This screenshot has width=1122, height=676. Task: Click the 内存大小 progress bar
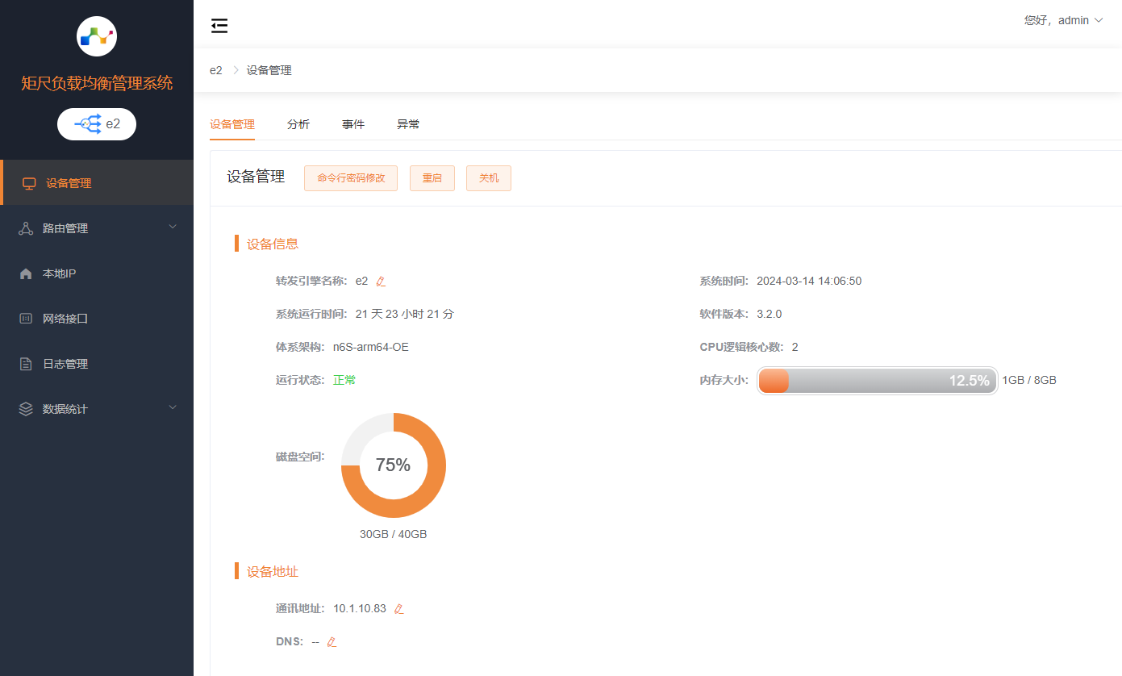coord(877,380)
